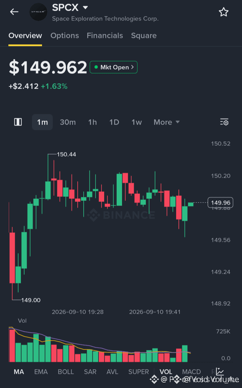This screenshot has width=242, height=388.
Task: Tap the Binance watermark logo on the chart
Action: click(94, 215)
